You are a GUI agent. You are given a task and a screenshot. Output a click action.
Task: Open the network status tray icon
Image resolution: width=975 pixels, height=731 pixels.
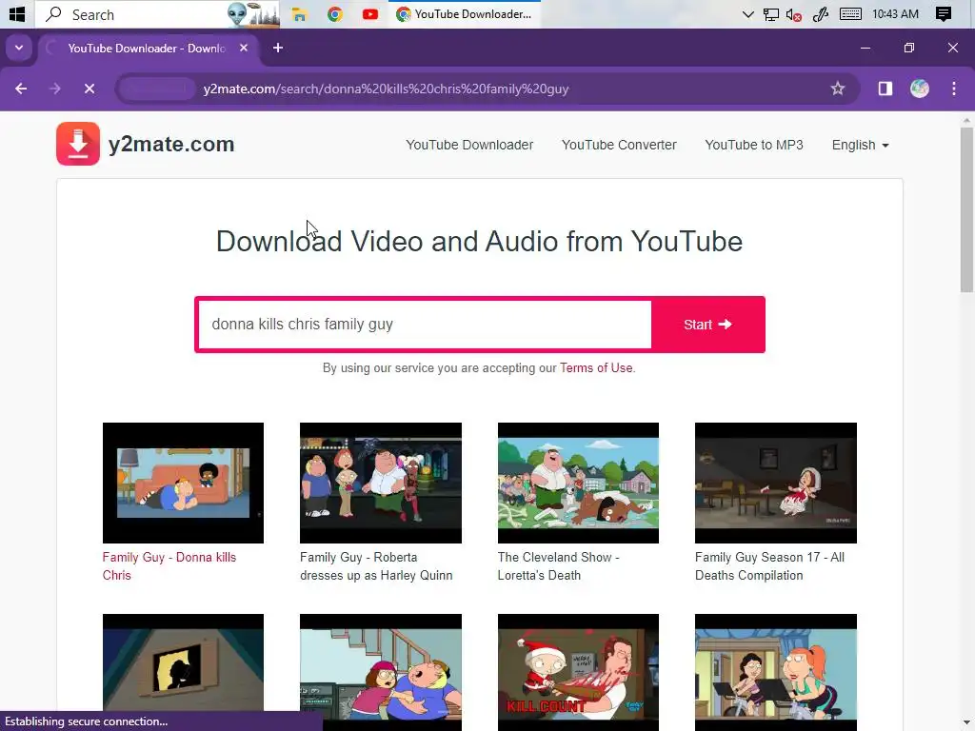tap(771, 14)
